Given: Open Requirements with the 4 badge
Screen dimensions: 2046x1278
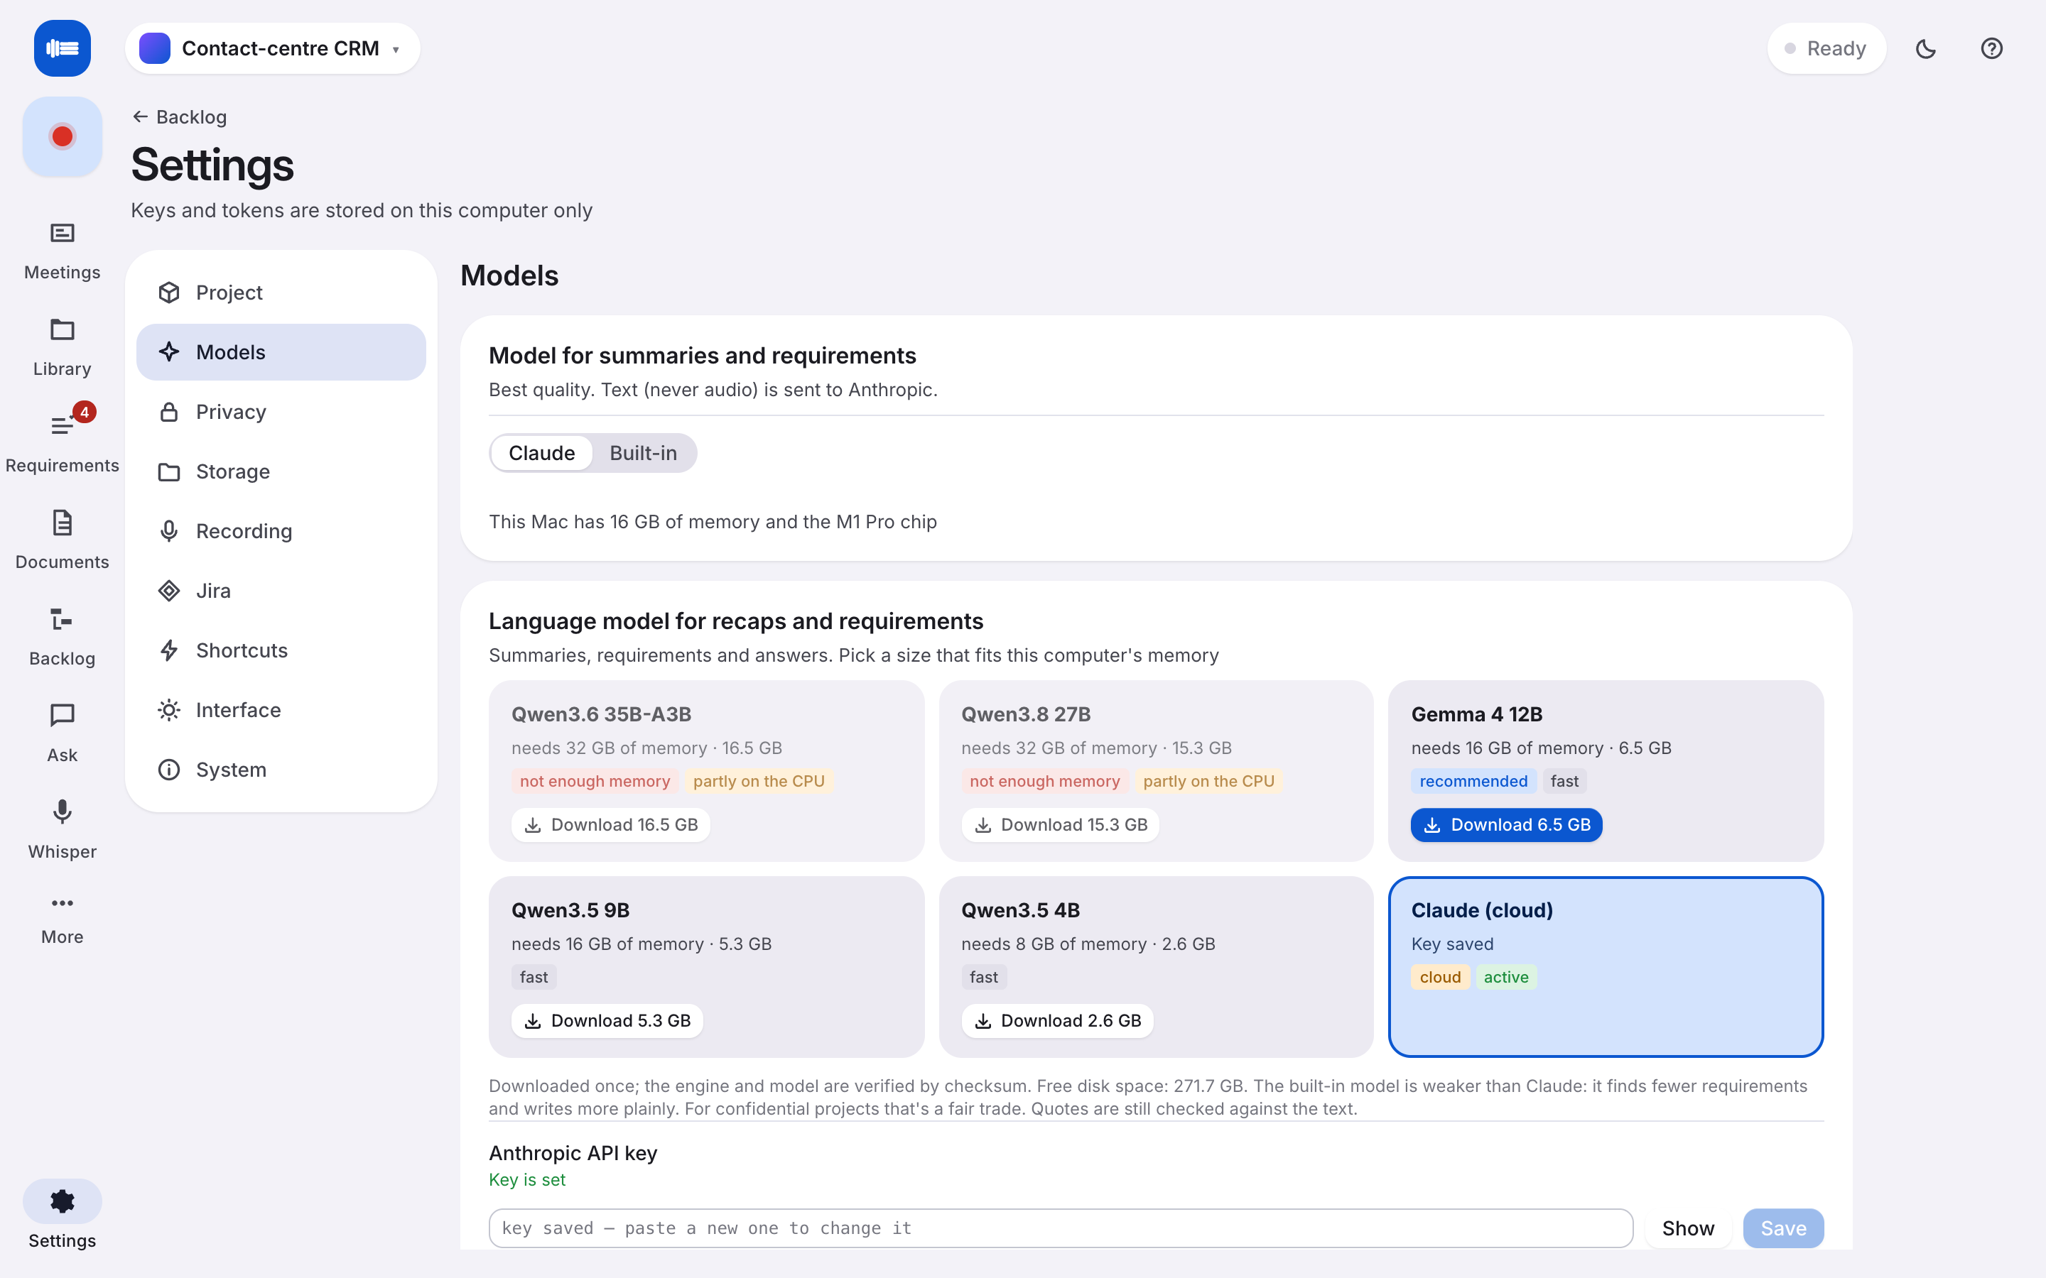Looking at the screenshot, I should (62, 444).
